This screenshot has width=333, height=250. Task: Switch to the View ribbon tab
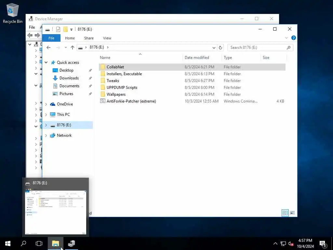[x=107, y=38]
